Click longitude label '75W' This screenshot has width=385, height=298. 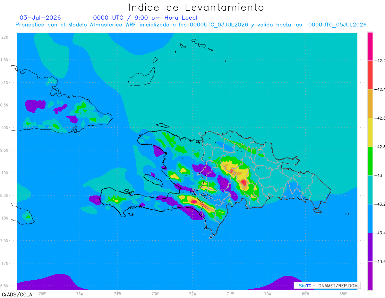pos(80,293)
